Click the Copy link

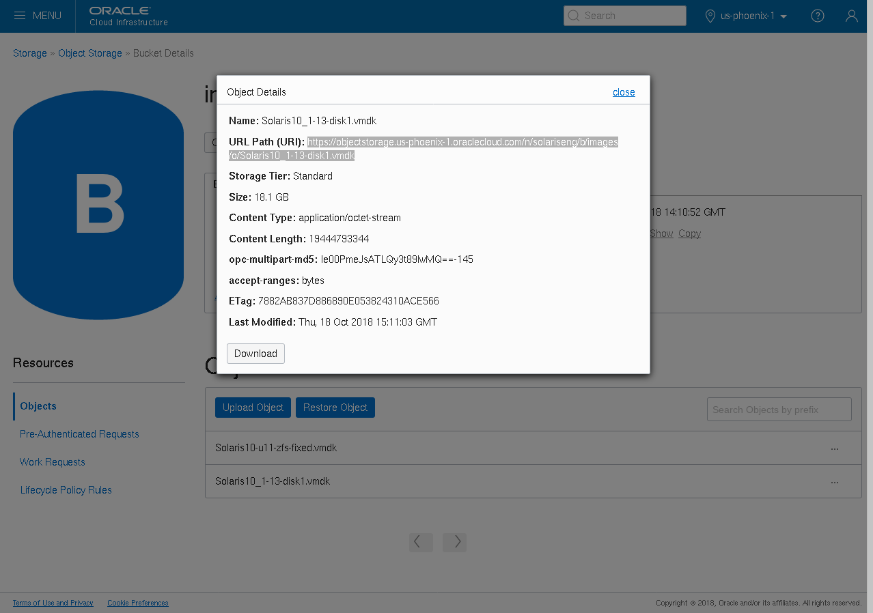pyautogui.click(x=689, y=233)
